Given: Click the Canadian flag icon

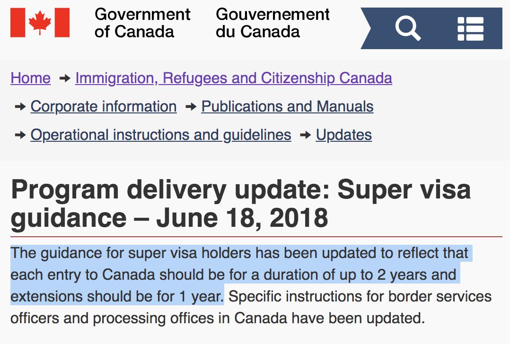Looking at the screenshot, I should pyautogui.click(x=40, y=22).
